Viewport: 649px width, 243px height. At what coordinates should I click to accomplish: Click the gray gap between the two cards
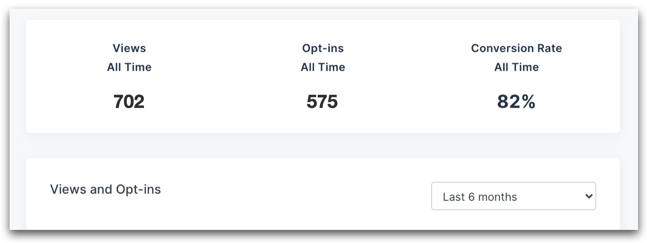point(323,146)
